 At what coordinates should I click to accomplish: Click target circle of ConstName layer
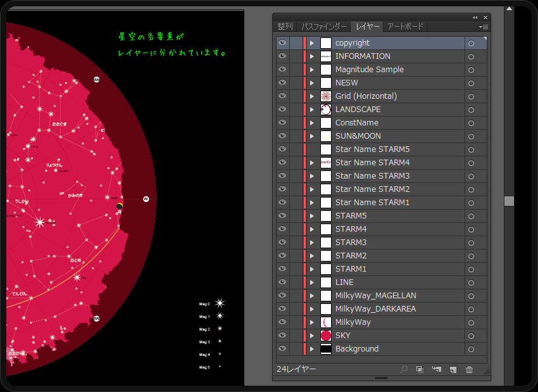coord(471,123)
